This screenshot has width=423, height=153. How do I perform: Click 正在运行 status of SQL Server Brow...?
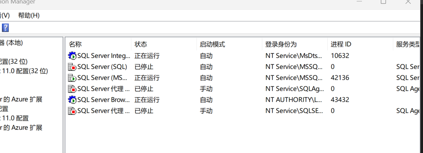pos(147,100)
